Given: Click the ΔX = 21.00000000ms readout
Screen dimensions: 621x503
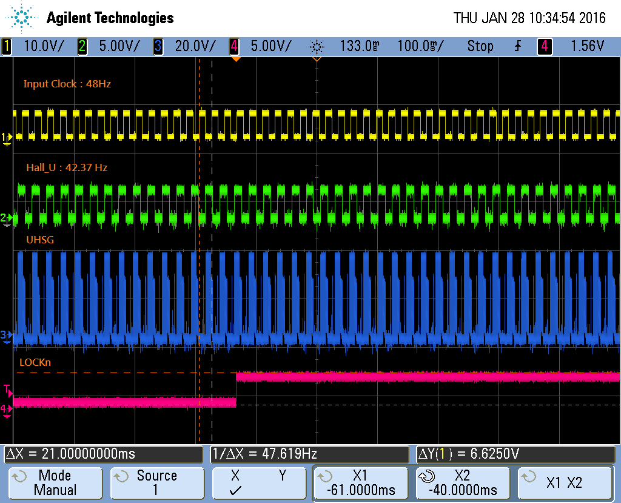Looking at the screenshot, I should point(103,454).
